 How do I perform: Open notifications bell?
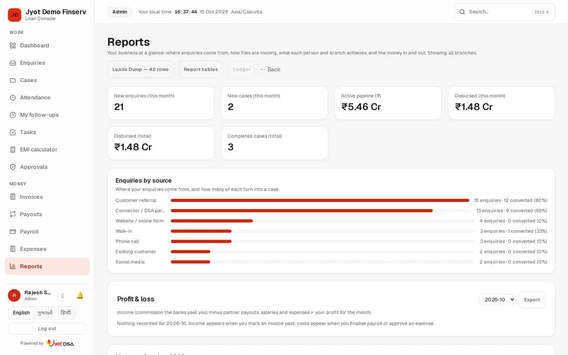tap(80, 295)
